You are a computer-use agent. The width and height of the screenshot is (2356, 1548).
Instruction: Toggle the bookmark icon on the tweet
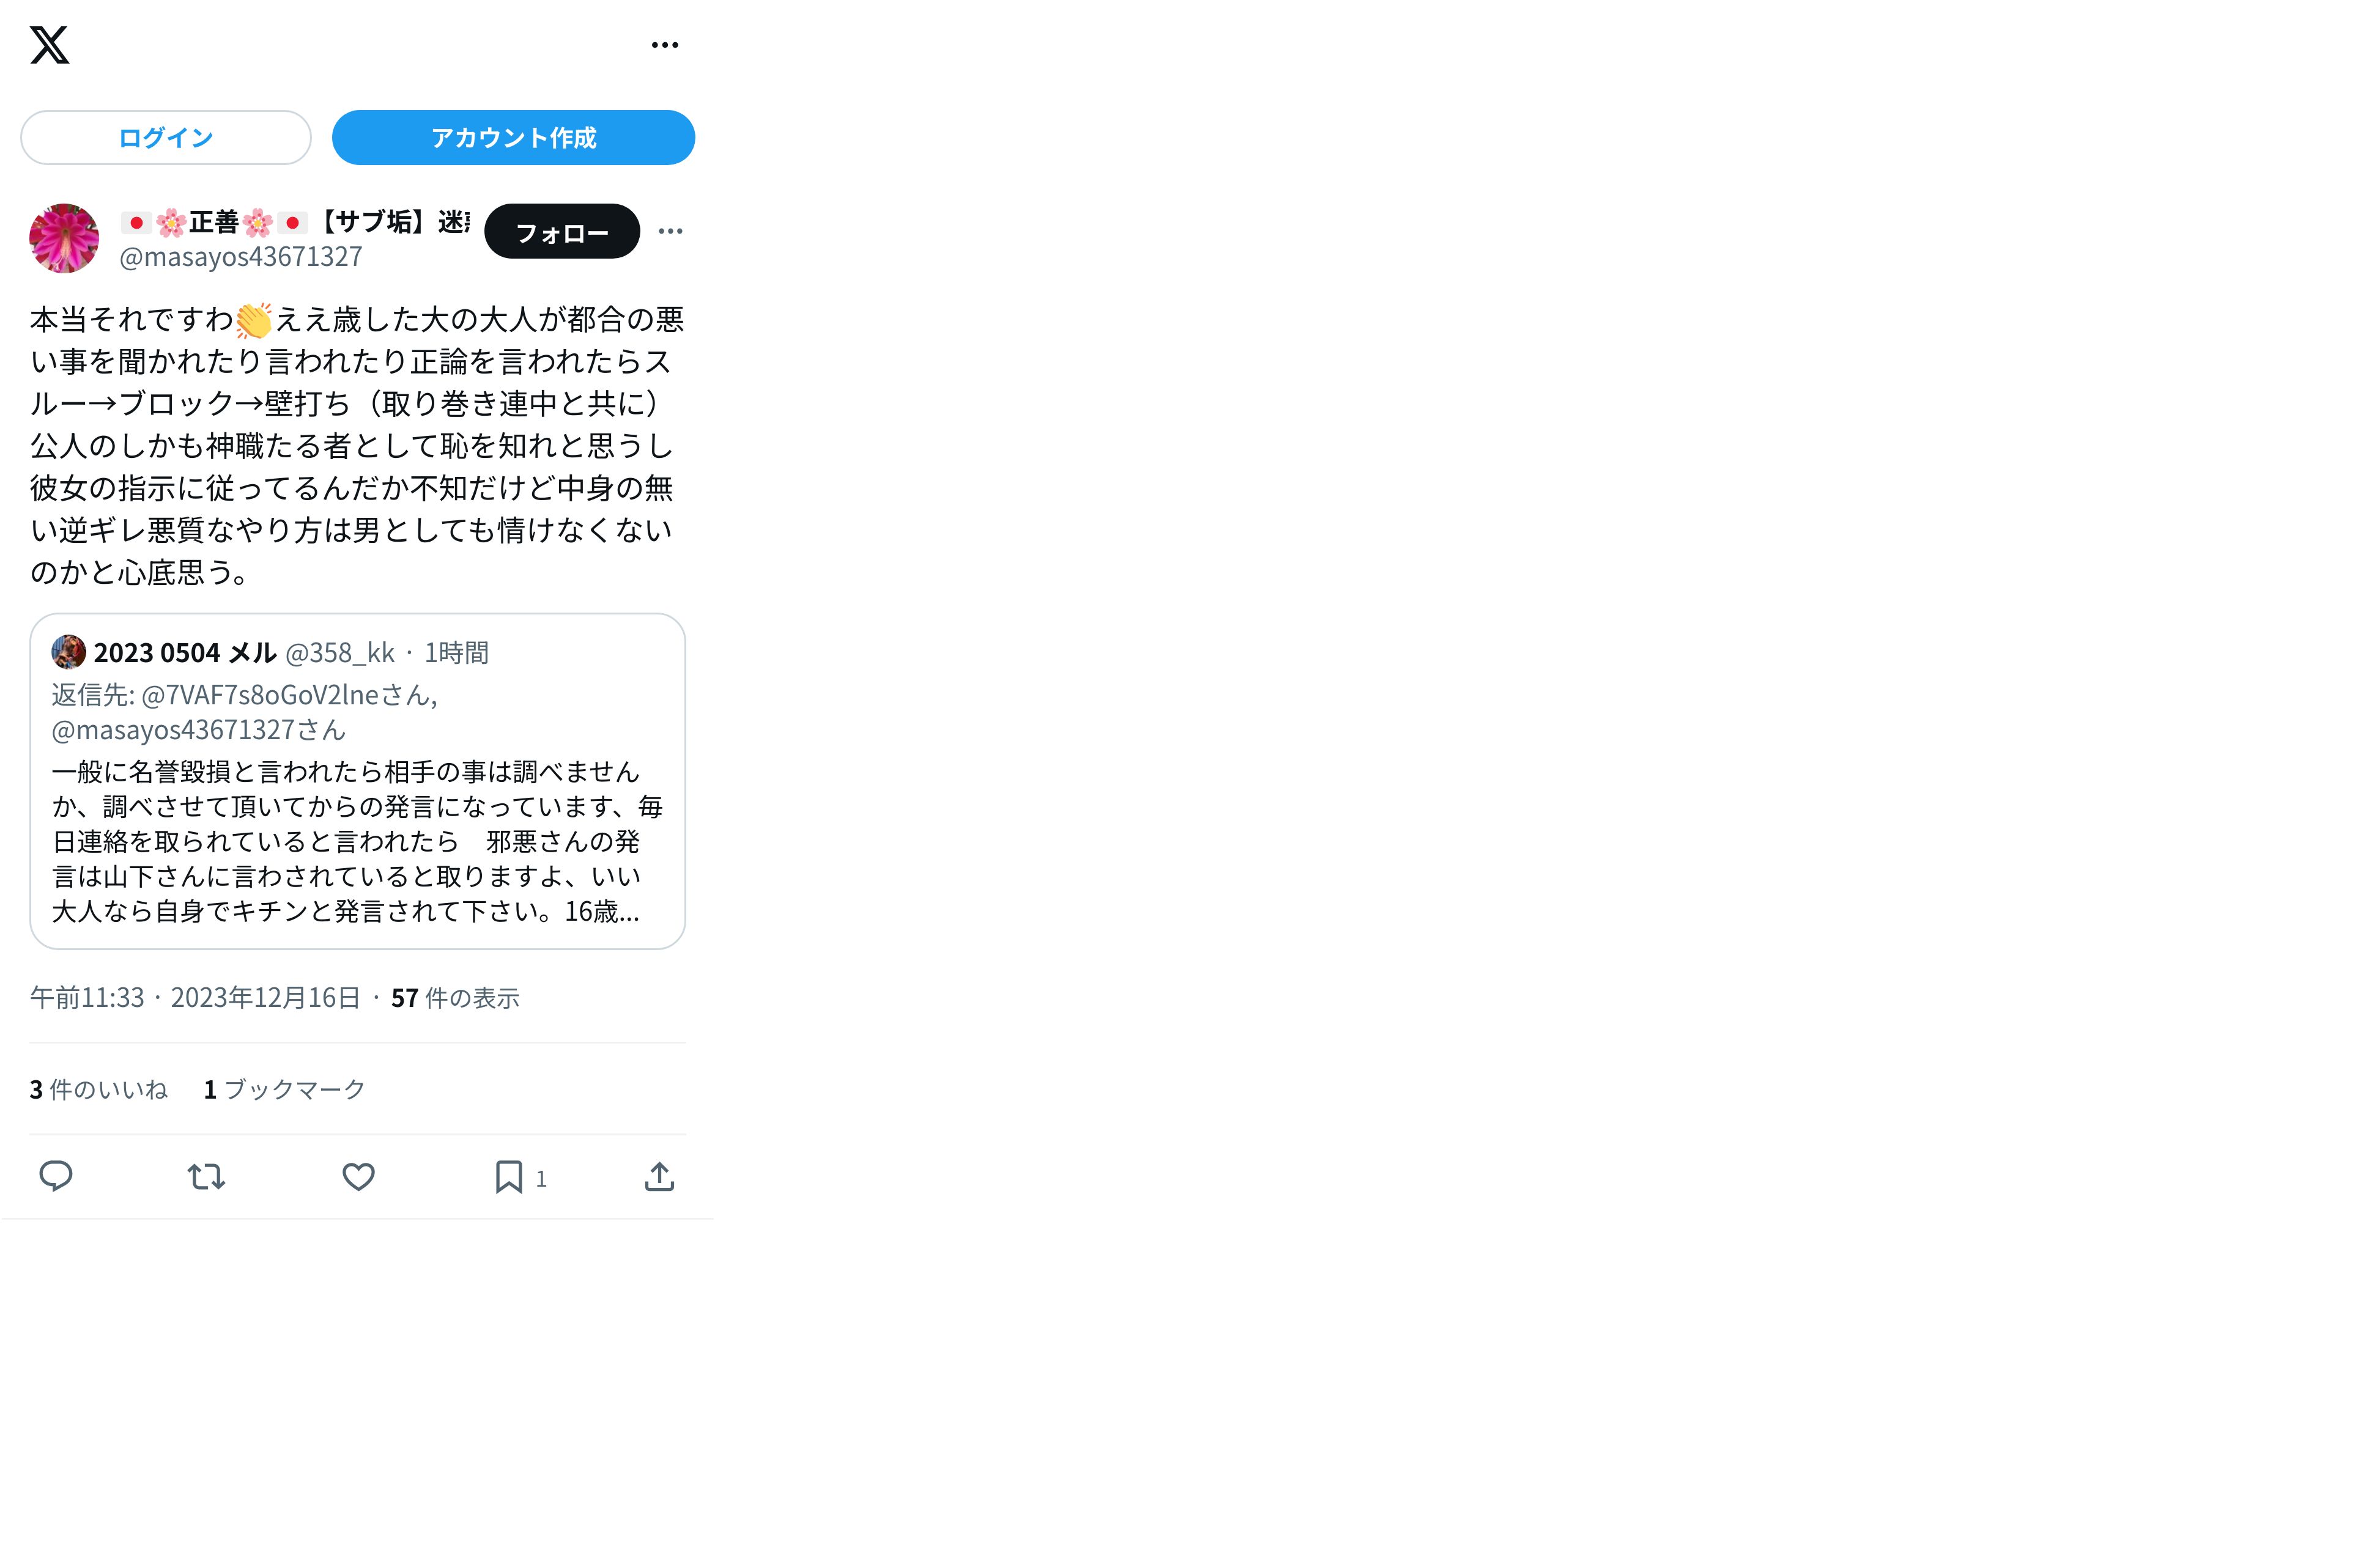[x=509, y=1177]
